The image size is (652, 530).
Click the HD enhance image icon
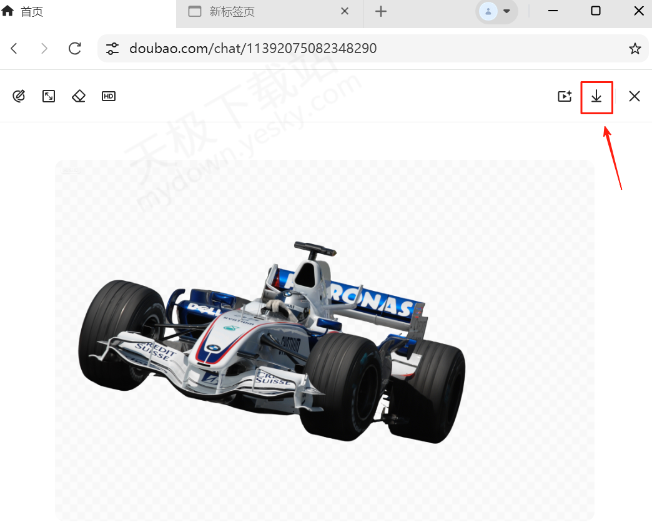[x=109, y=96]
